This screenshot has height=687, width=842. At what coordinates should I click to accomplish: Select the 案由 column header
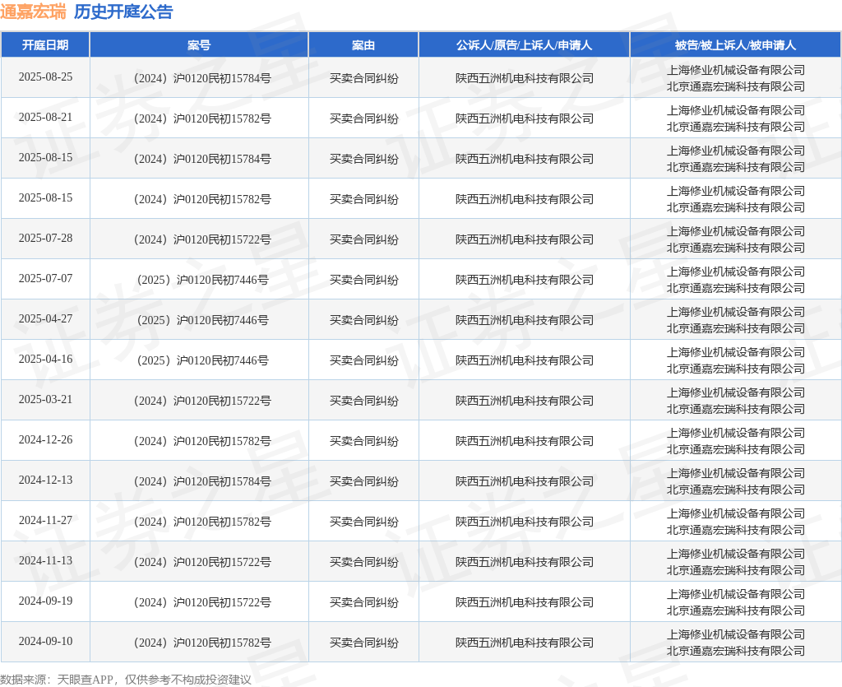pyautogui.click(x=363, y=45)
